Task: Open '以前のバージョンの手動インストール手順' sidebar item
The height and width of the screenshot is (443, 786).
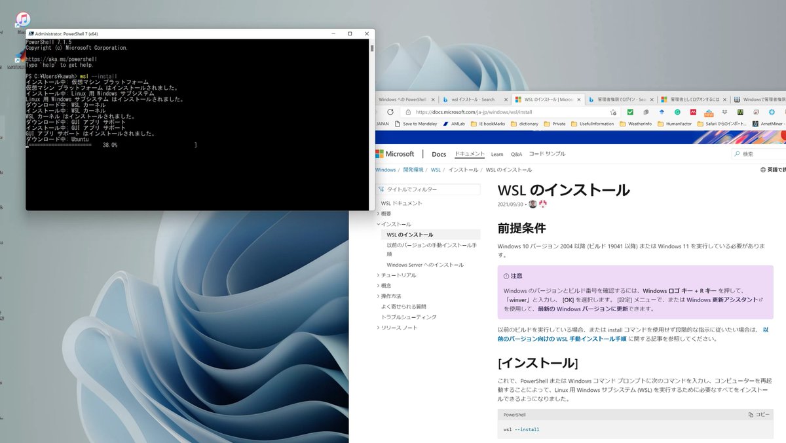Action: click(x=431, y=249)
